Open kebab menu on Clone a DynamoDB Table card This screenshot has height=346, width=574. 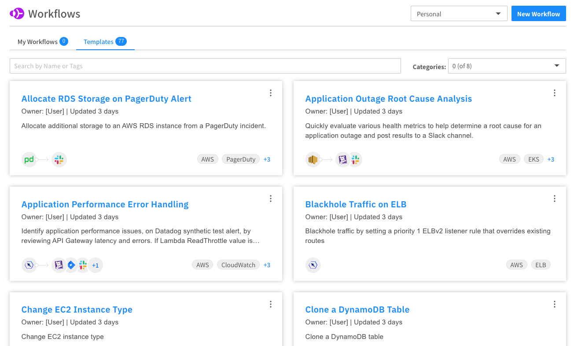(555, 304)
